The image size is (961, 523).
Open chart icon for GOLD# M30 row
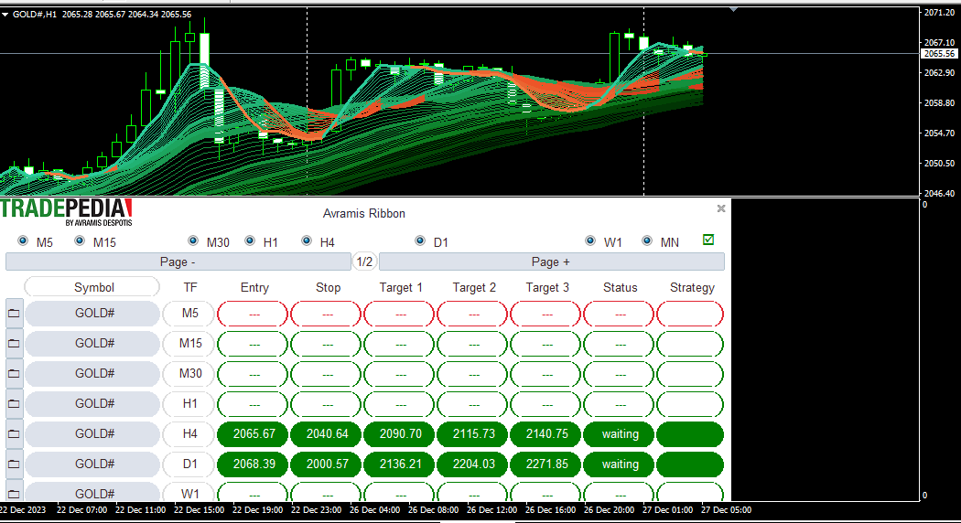(x=14, y=374)
